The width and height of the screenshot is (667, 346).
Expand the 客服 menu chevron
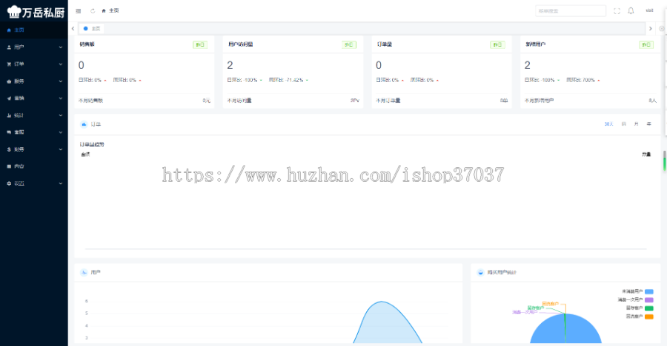click(61, 132)
